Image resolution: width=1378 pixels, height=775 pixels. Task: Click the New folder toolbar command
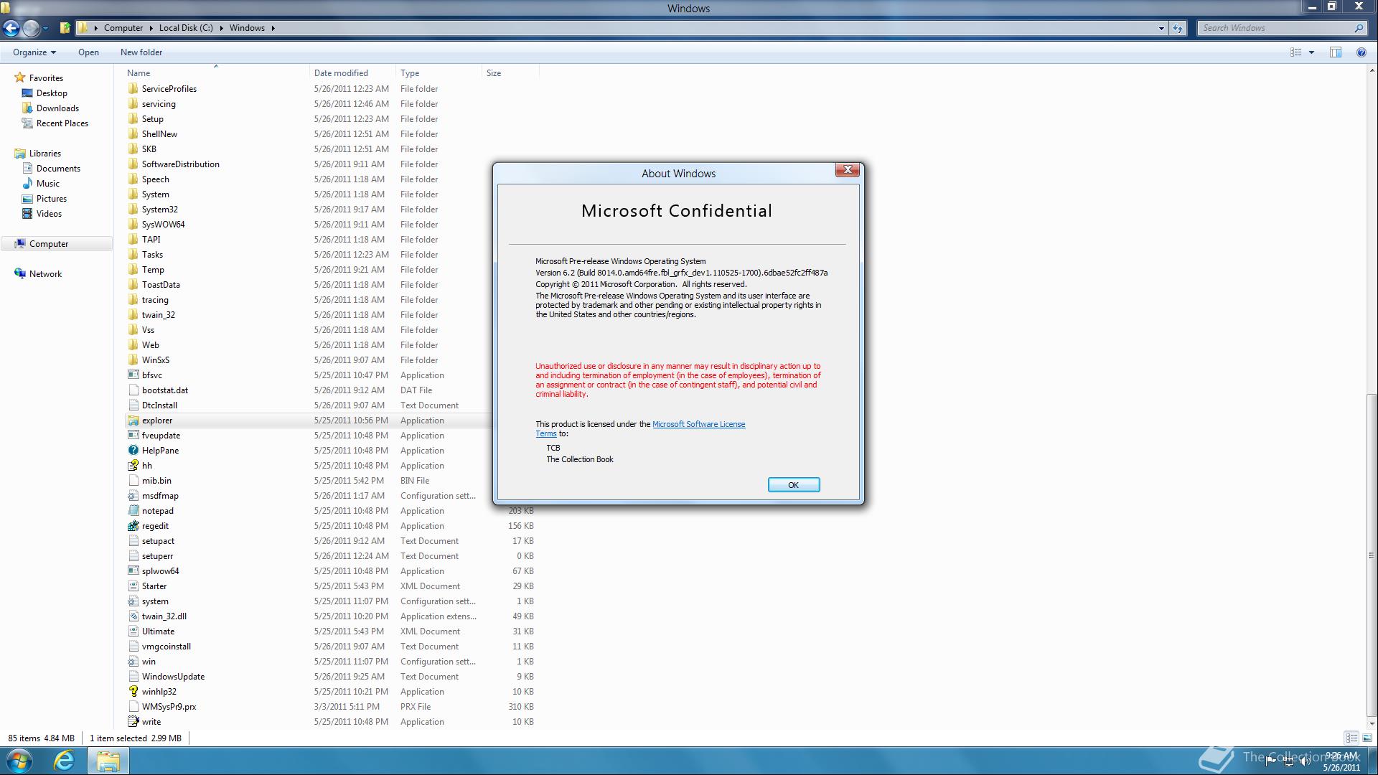(x=141, y=52)
